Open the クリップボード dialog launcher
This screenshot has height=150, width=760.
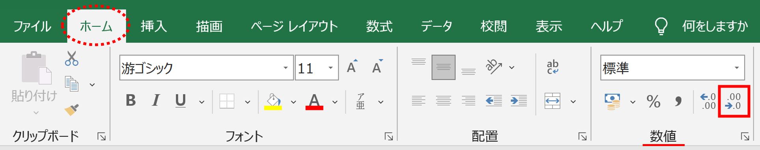pos(101,136)
